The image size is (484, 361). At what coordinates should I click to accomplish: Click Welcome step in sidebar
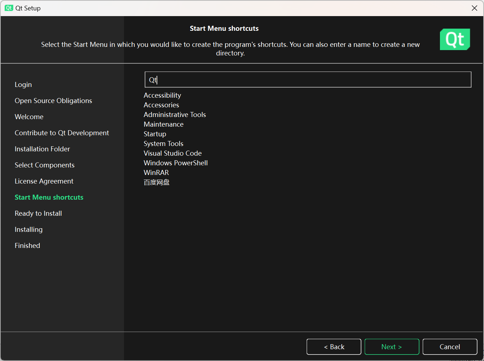click(x=29, y=117)
